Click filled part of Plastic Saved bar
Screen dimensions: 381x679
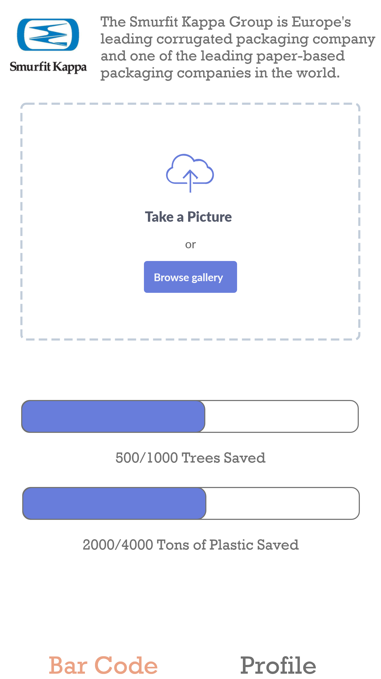114,503
